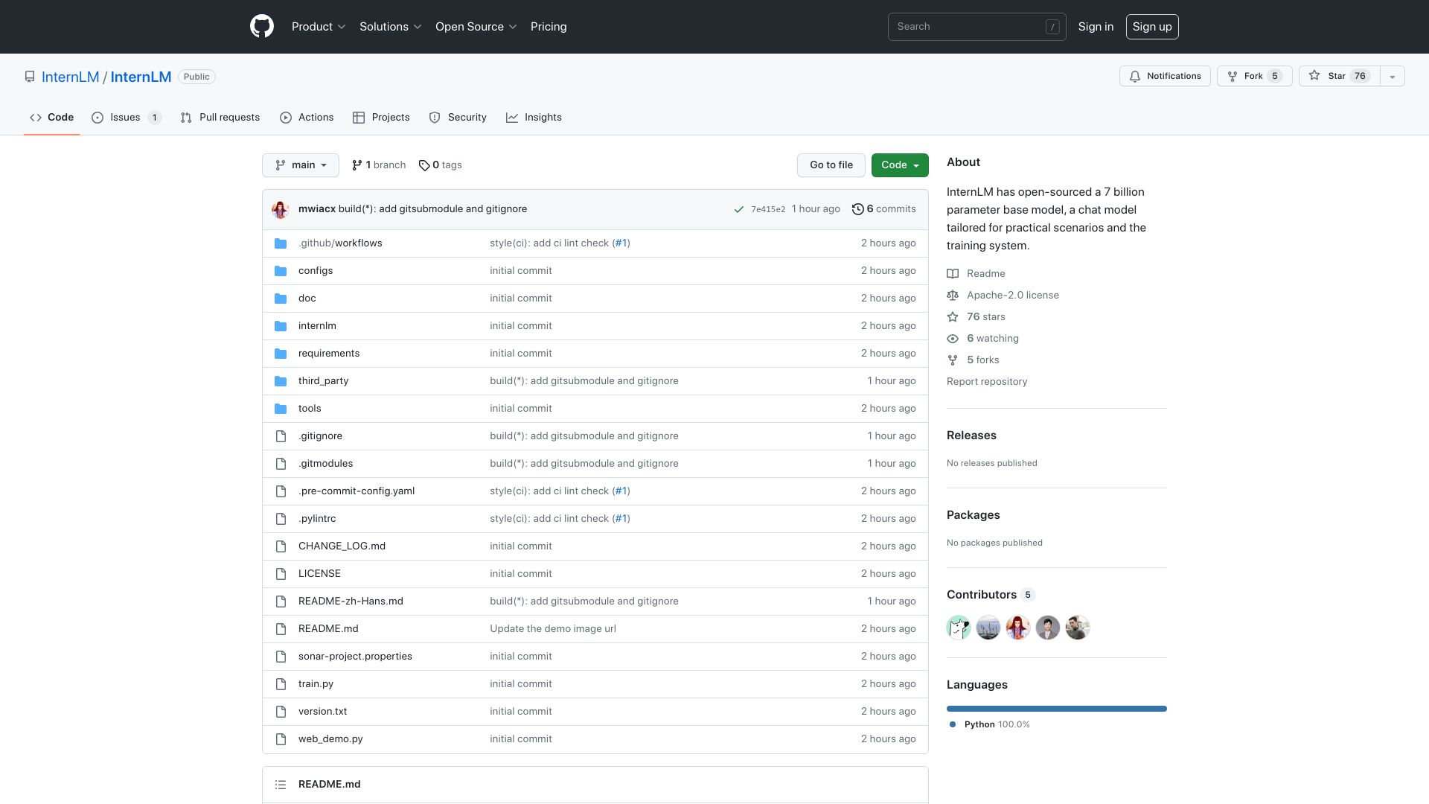This screenshot has height=804, width=1429.
Task: Click the Go to file button
Action: pos(831,165)
